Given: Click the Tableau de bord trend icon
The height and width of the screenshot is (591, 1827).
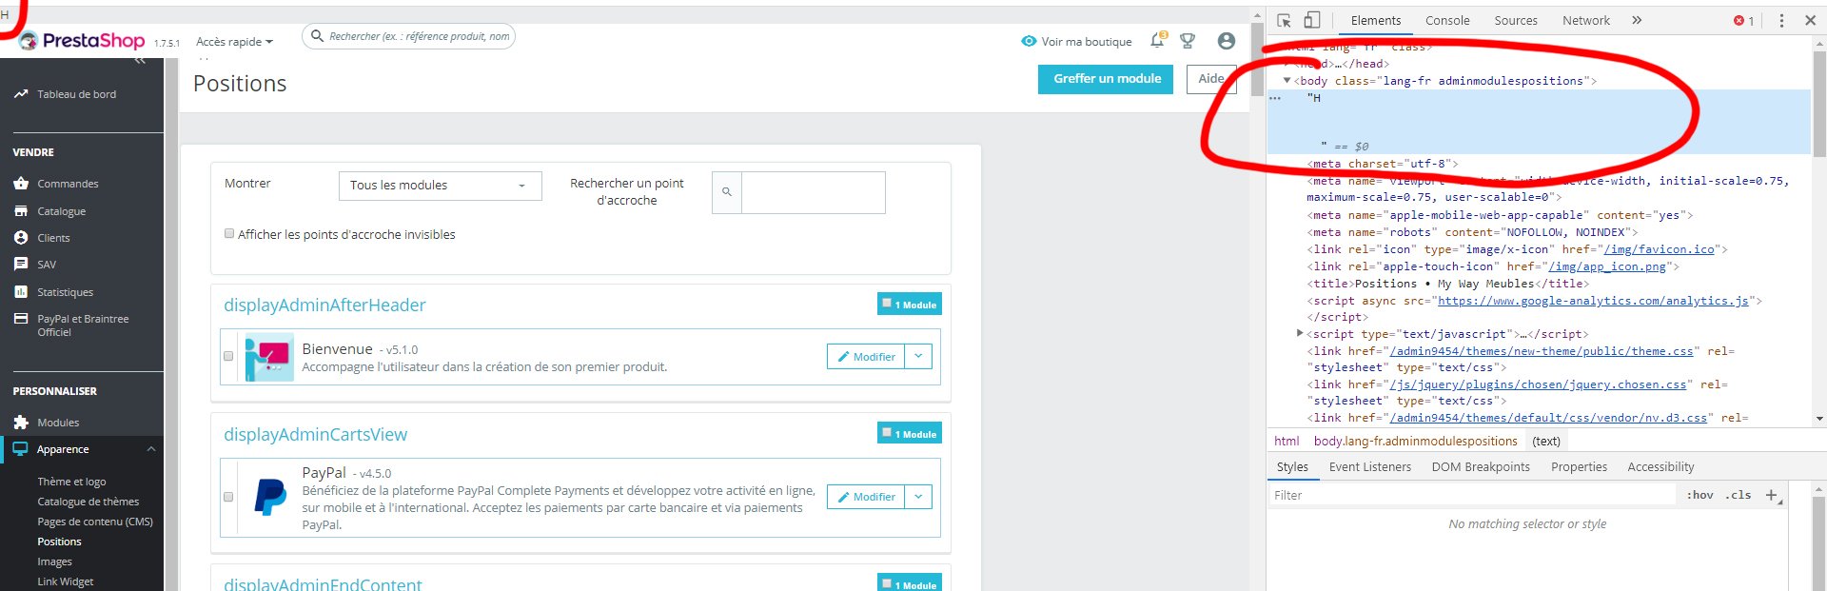Looking at the screenshot, I should 21,94.
